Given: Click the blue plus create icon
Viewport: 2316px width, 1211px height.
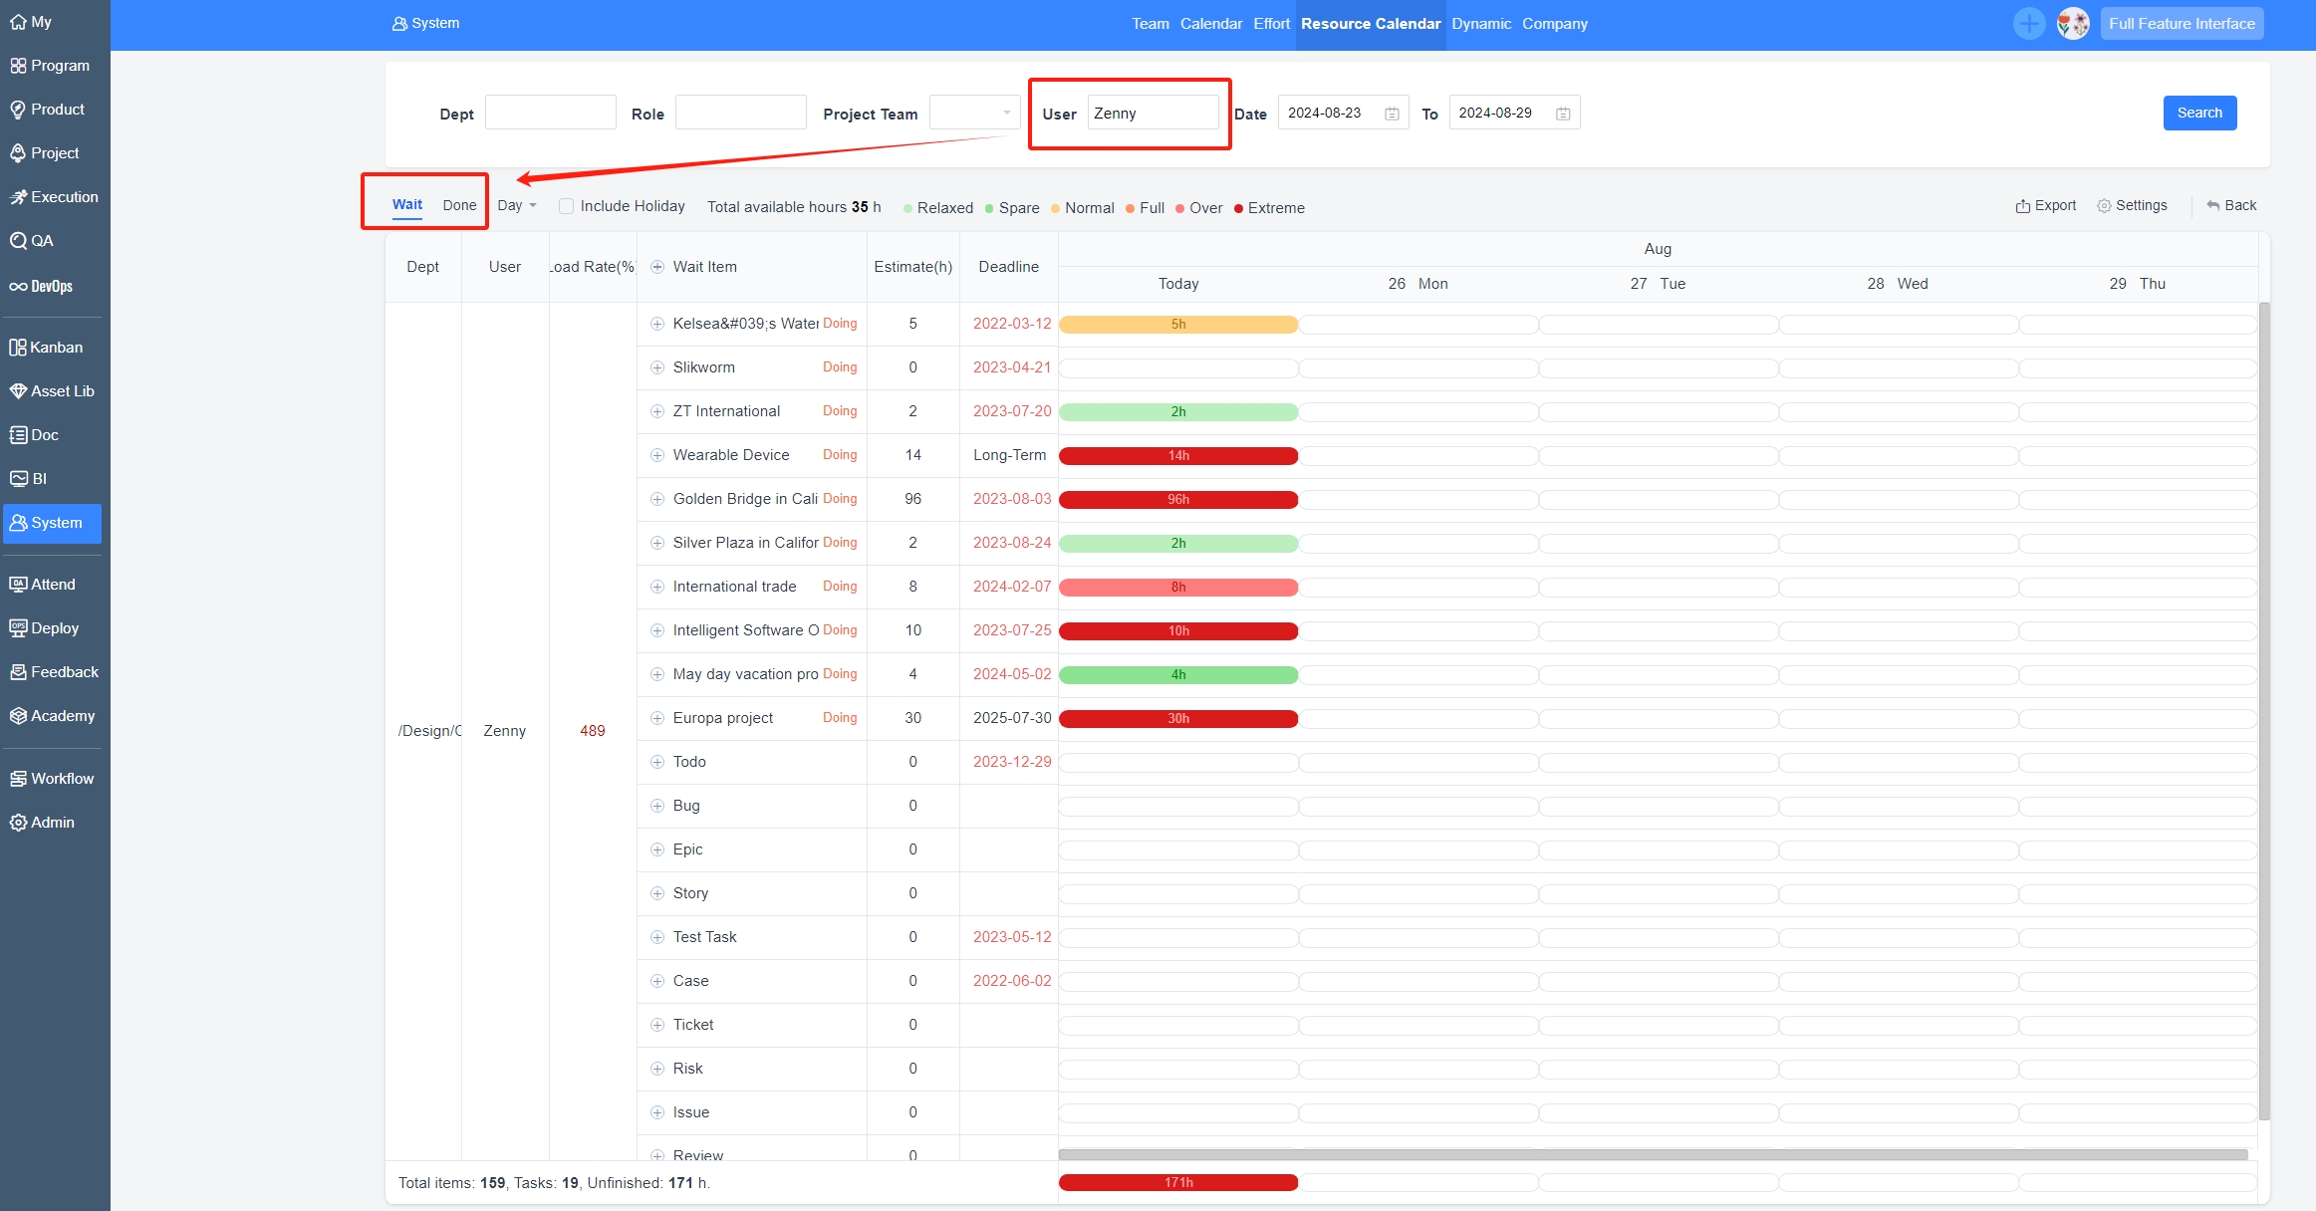Looking at the screenshot, I should coord(2028,24).
